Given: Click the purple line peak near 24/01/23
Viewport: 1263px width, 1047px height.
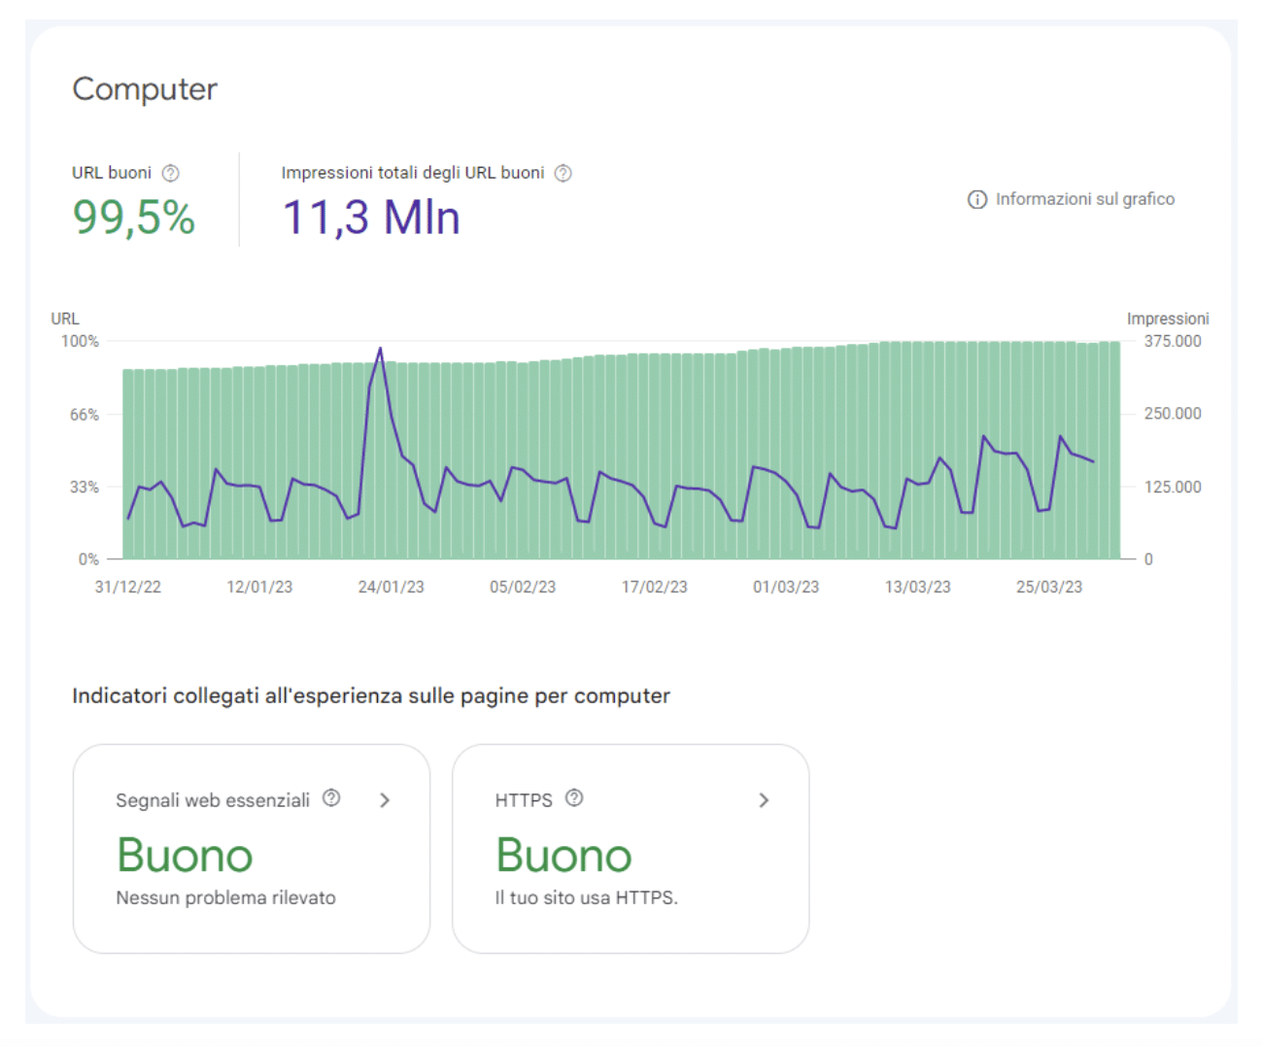Looking at the screenshot, I should pos(380,349).
